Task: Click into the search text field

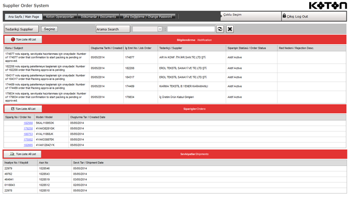Action: coord(191,29)
